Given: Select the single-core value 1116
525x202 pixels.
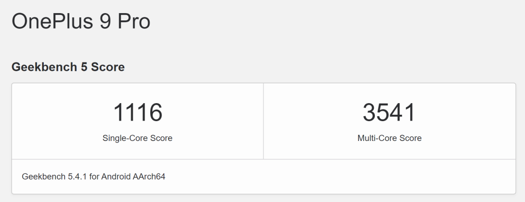Looking at the screenshot, I should [x=138, y=112].
